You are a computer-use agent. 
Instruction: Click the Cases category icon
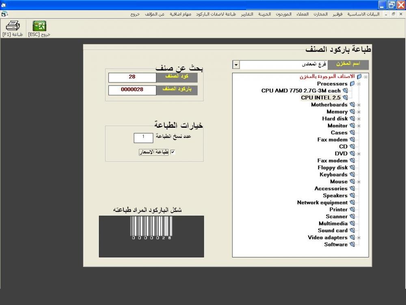pyautogui.click(x=352, y=133)
